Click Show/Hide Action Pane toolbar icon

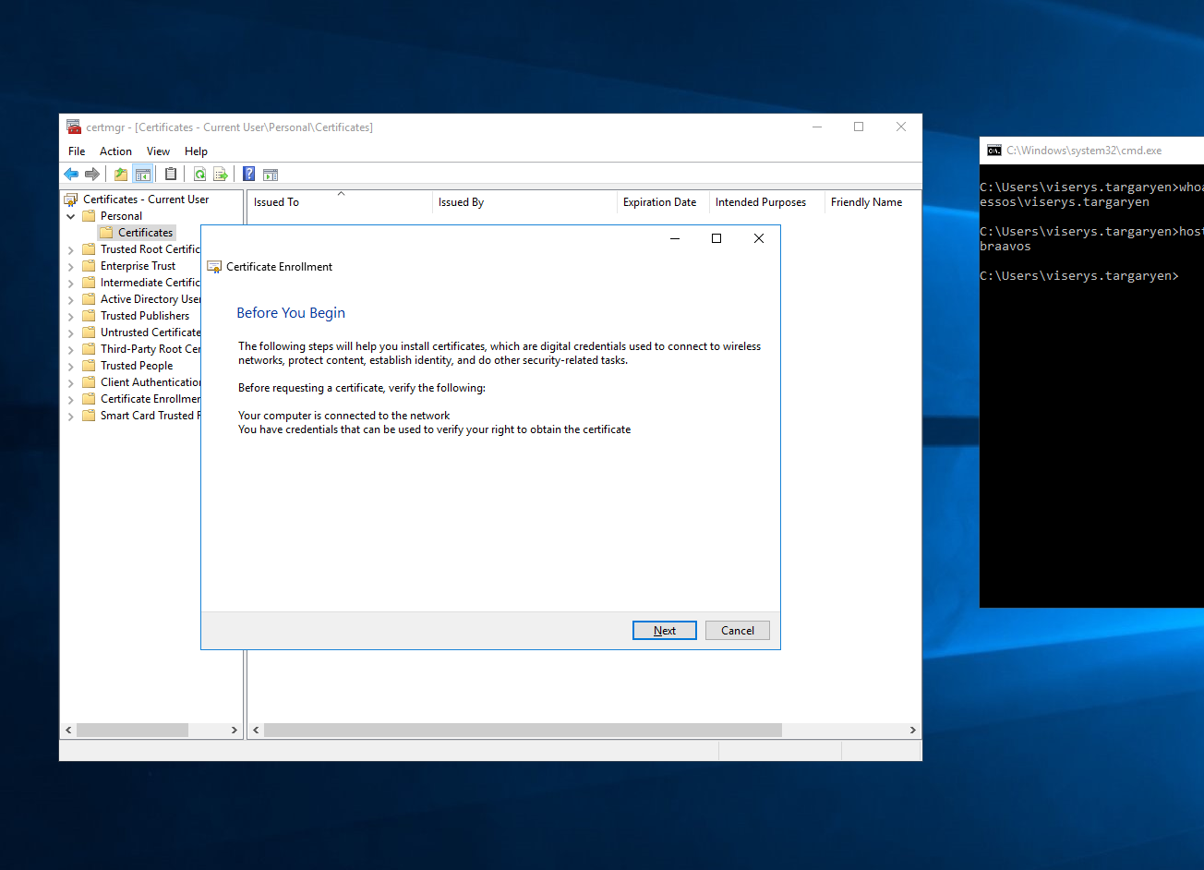[271, 174]
